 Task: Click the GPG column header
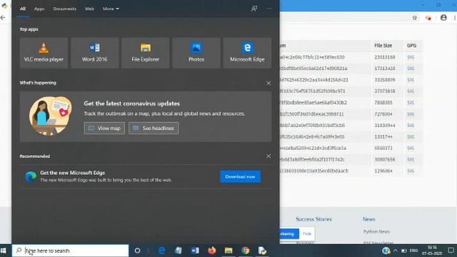(411, 46)
